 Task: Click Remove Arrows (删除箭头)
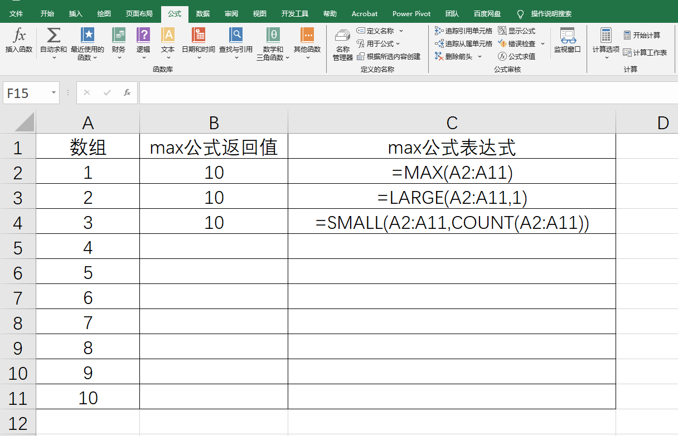pyautogui.click(x=454, y=56)
